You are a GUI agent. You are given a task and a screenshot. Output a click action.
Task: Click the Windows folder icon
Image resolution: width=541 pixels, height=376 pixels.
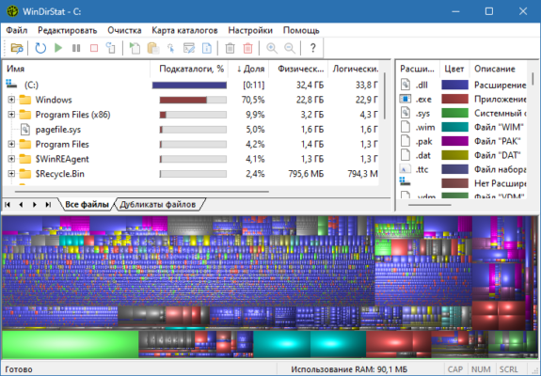(x=25, y=100)
